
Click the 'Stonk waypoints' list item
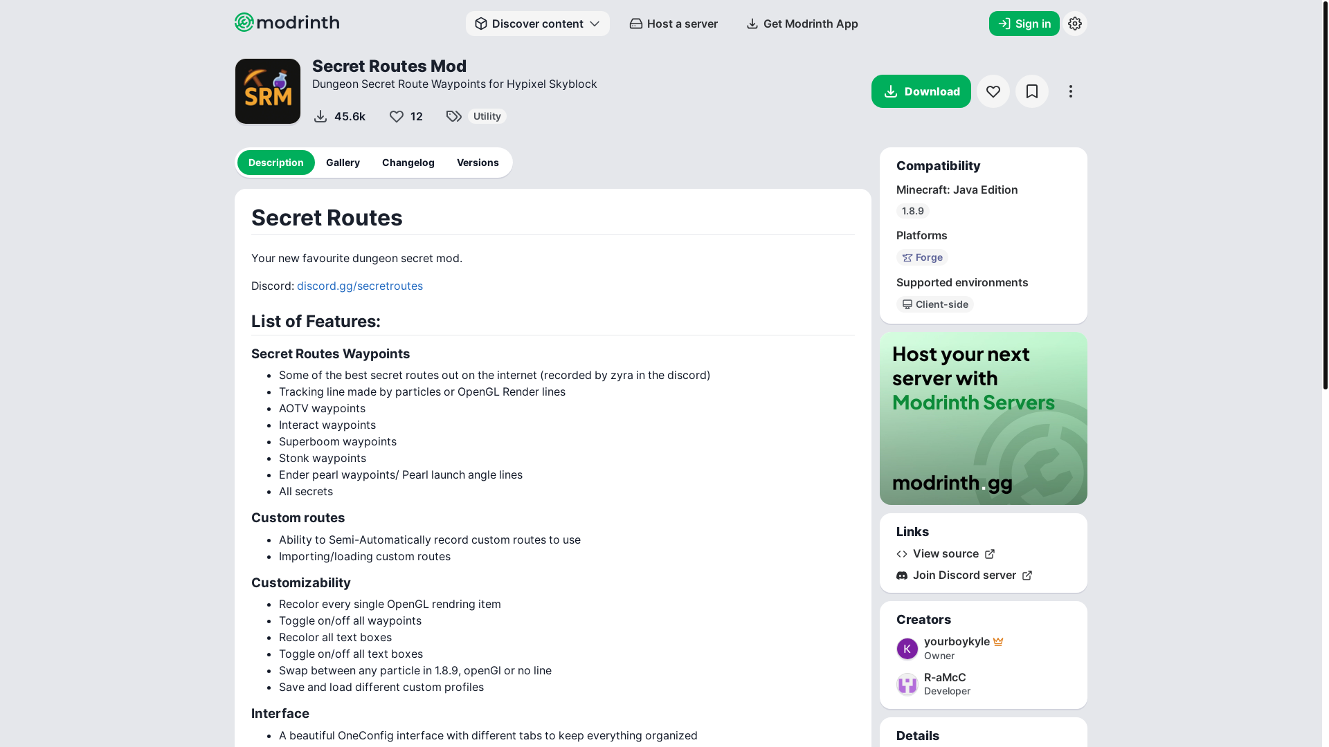323,458
